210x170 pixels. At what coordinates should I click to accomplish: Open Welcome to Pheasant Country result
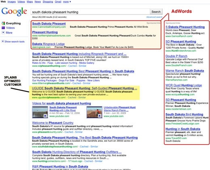[x=53, y=123]
